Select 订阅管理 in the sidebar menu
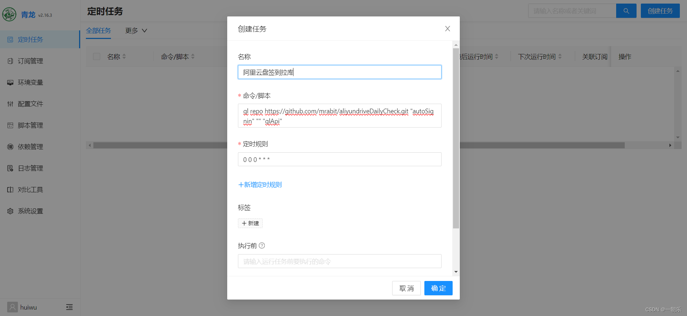Image resolution: width=687 pixels, height=316 pixels. point(30,61)
